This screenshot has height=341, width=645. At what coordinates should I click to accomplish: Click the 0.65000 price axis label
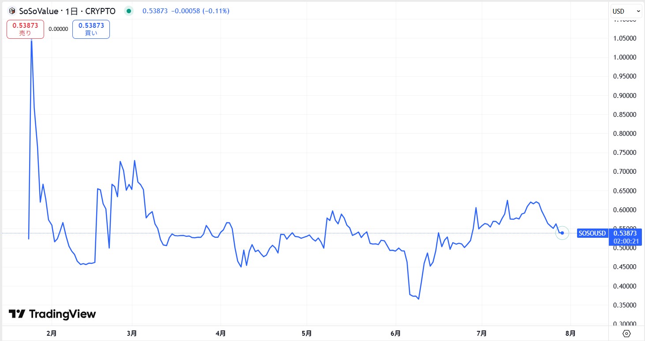625,191
